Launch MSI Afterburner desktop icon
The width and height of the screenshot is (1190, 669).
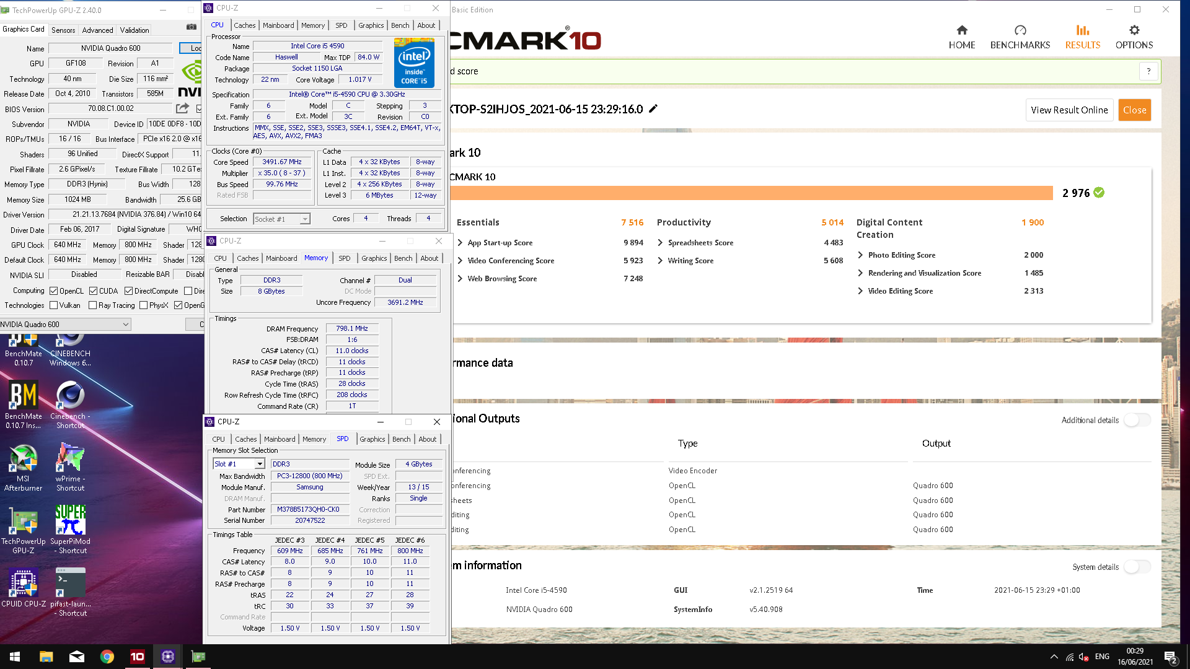pos(24,467)
